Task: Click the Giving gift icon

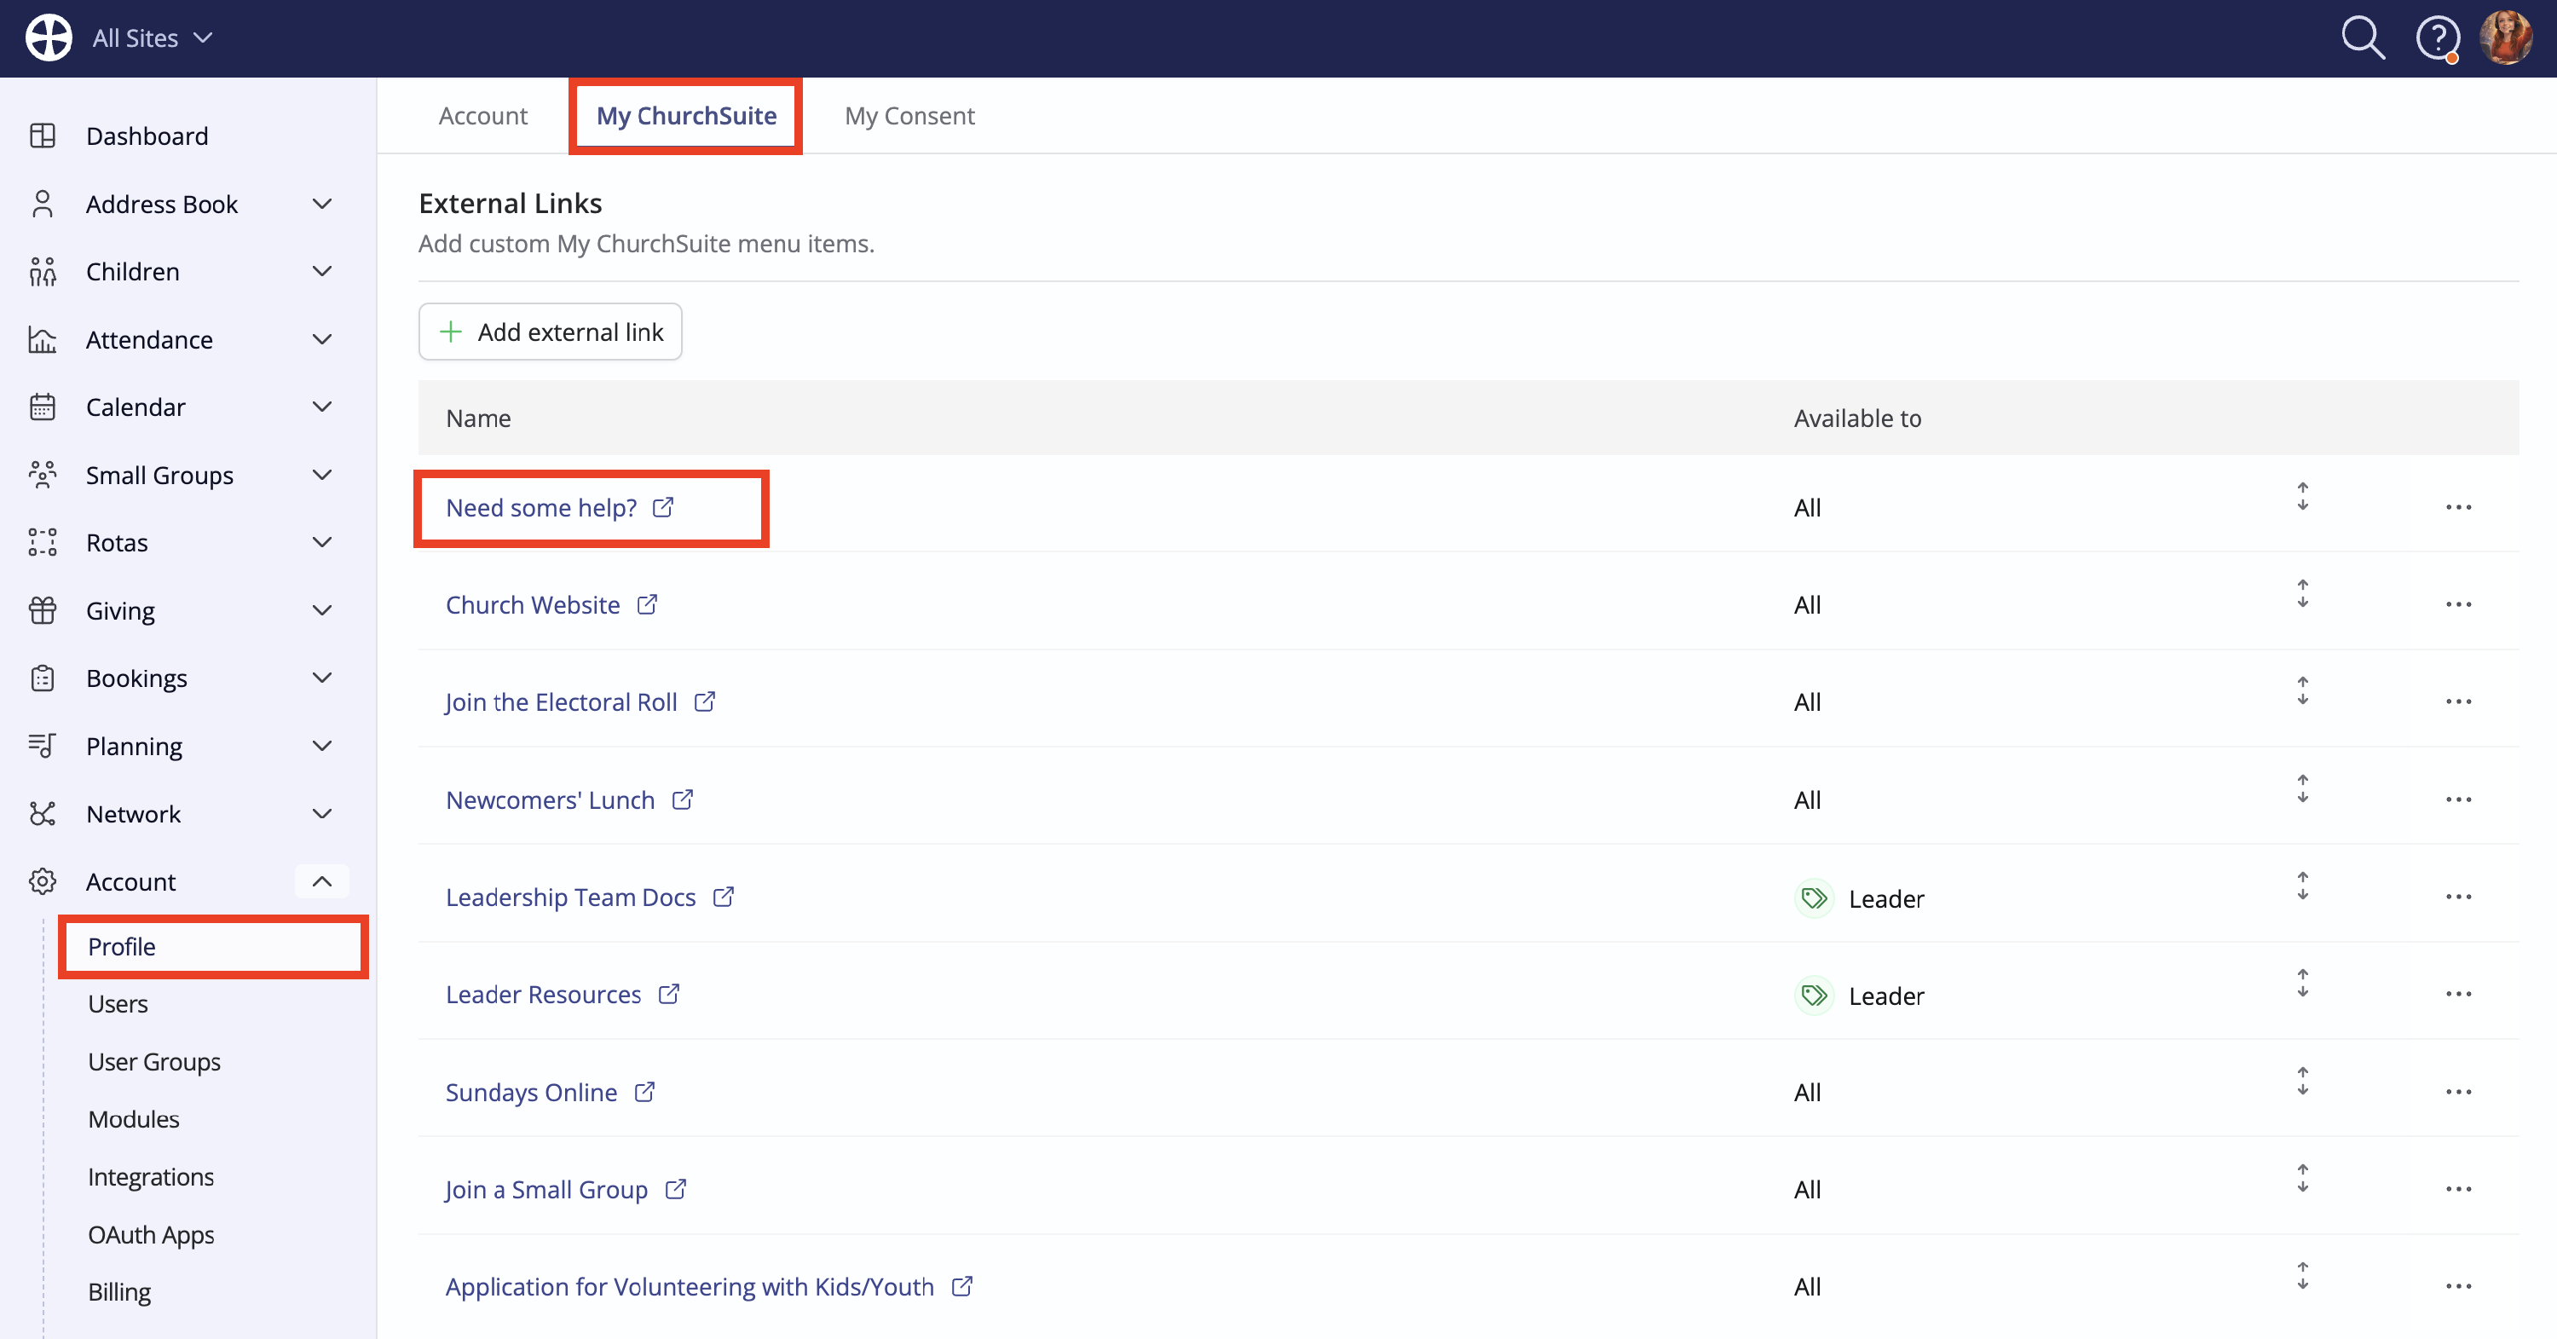Action: point(43,610)
